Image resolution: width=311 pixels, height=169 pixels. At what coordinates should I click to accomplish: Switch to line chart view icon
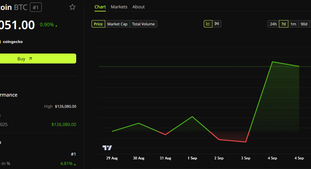click(x=208, y=24)
